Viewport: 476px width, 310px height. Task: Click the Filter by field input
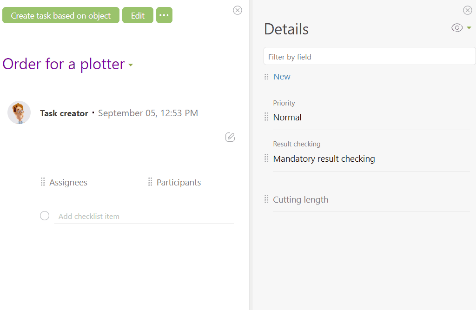(x=370, y=56)
